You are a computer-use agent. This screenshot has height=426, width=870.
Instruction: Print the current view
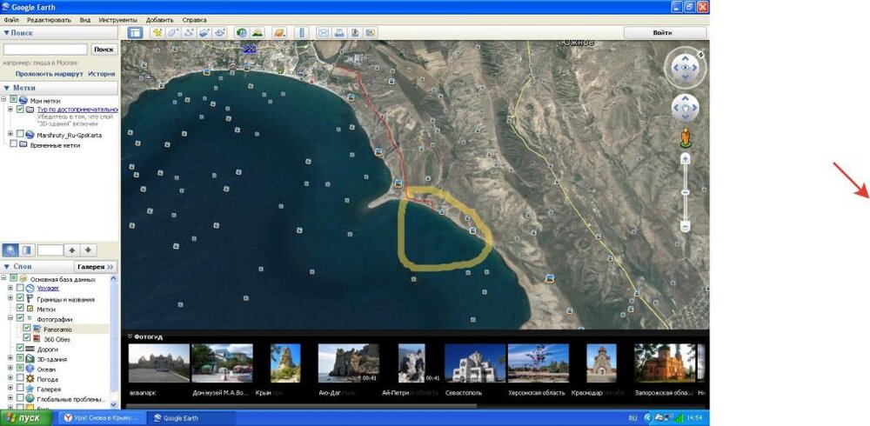[339, 33]
